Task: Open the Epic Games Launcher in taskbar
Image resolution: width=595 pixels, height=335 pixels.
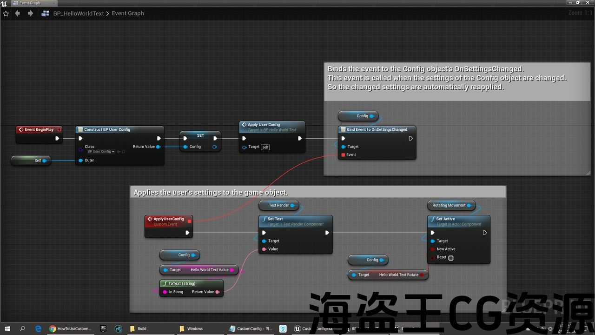Action: tap(103, 328)
